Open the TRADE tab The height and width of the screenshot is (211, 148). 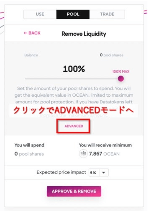(107, 14)
